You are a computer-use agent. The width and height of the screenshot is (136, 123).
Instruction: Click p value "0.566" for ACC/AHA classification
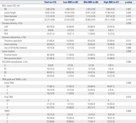(x=129, y=62)
